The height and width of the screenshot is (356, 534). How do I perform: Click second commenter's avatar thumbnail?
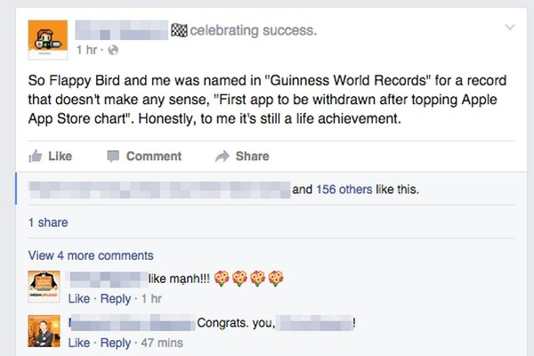(44, 329)
